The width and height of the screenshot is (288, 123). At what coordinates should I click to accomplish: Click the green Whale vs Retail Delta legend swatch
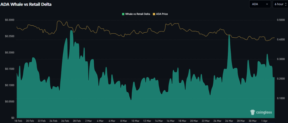coord(123,14)
